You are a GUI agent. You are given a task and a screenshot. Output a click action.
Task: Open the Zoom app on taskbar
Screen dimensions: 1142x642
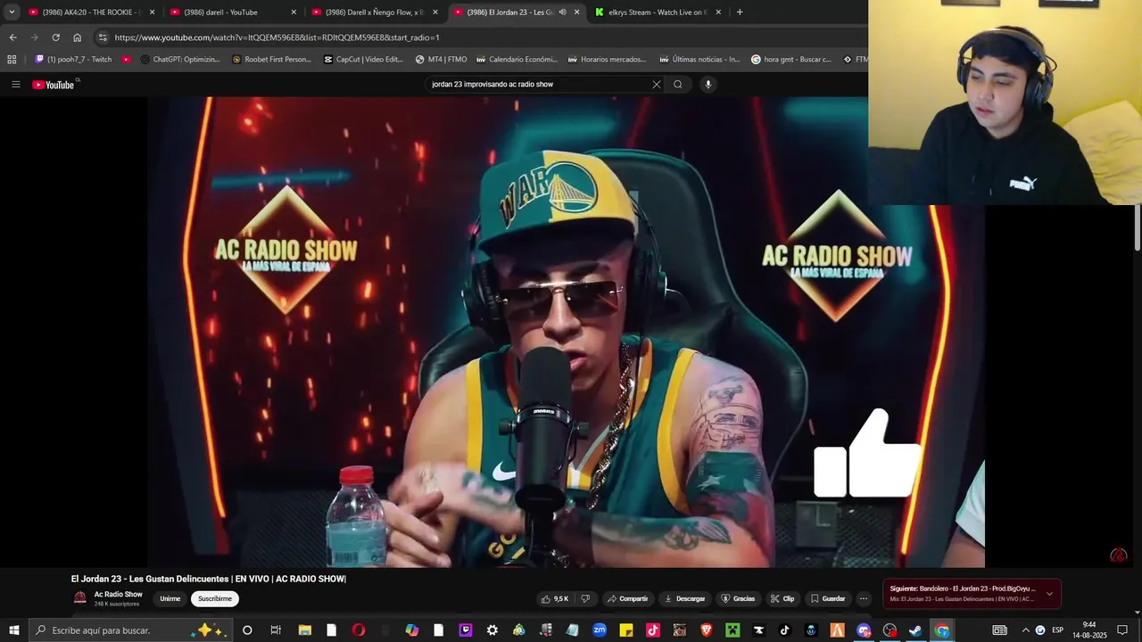pos(600,630)
